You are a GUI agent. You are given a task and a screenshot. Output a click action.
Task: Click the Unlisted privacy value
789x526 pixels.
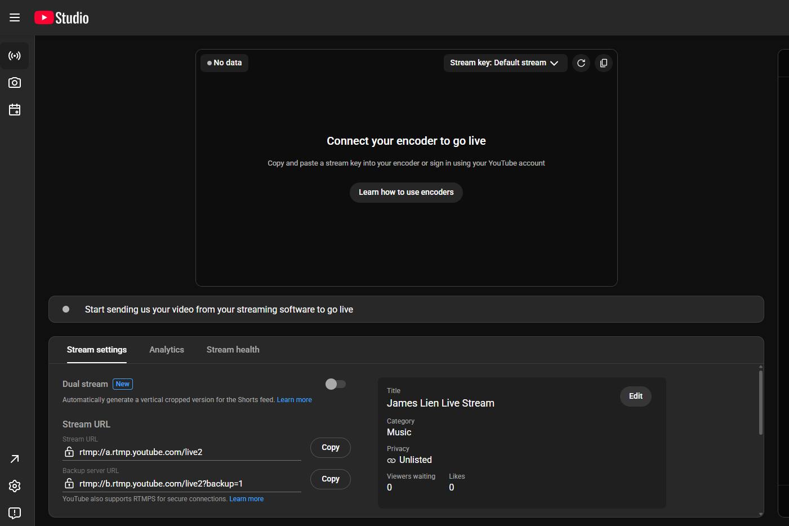click(x=416, y=460)
